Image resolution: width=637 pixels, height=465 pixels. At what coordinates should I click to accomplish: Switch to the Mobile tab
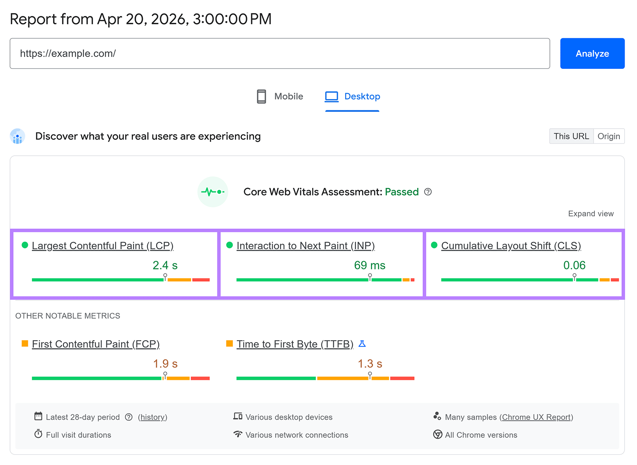279,96
